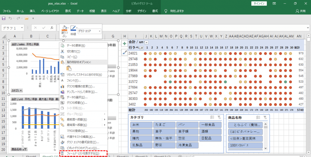This screenshot has width=311, height=157.
Task: Click the 共有 share button
Action: tap(300, 11)
